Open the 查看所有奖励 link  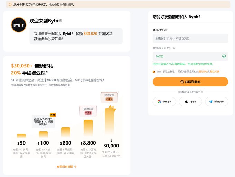tap(67, 167)
